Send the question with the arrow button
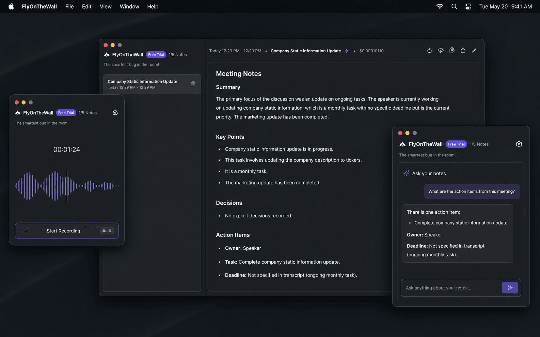The image size is (540, 337). tap(510, 288)
